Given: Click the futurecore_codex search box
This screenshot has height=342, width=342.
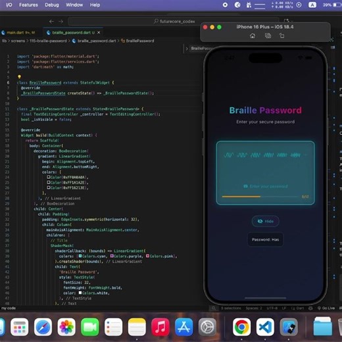Looking at the screenshot, I should (174, 22).
